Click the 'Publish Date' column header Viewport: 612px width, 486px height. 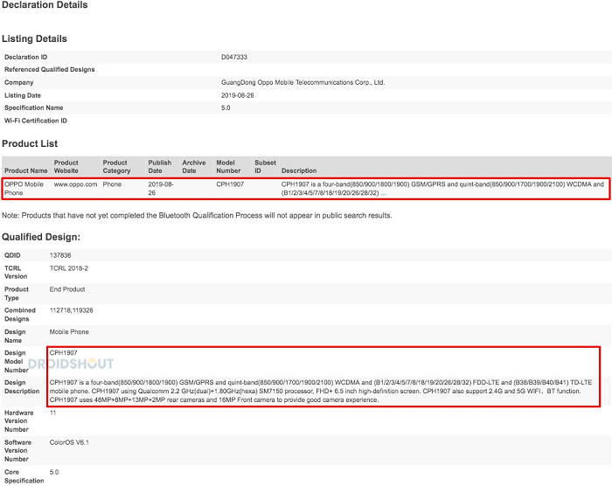click(160, 167)
